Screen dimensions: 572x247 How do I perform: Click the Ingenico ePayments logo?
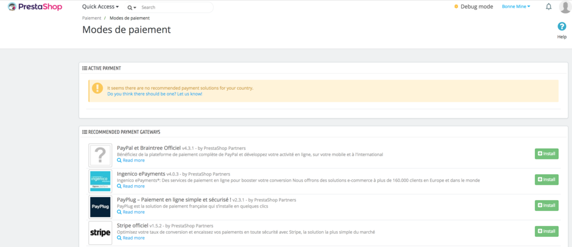100,181
